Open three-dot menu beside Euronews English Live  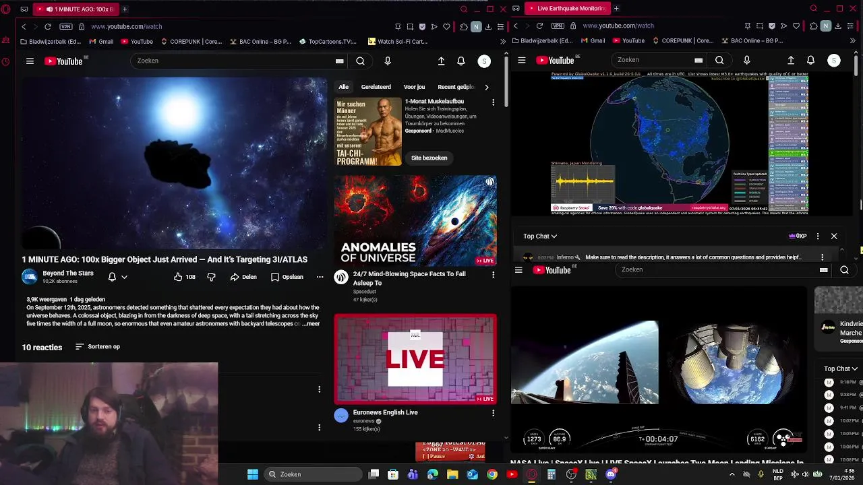tap(493, 413)
